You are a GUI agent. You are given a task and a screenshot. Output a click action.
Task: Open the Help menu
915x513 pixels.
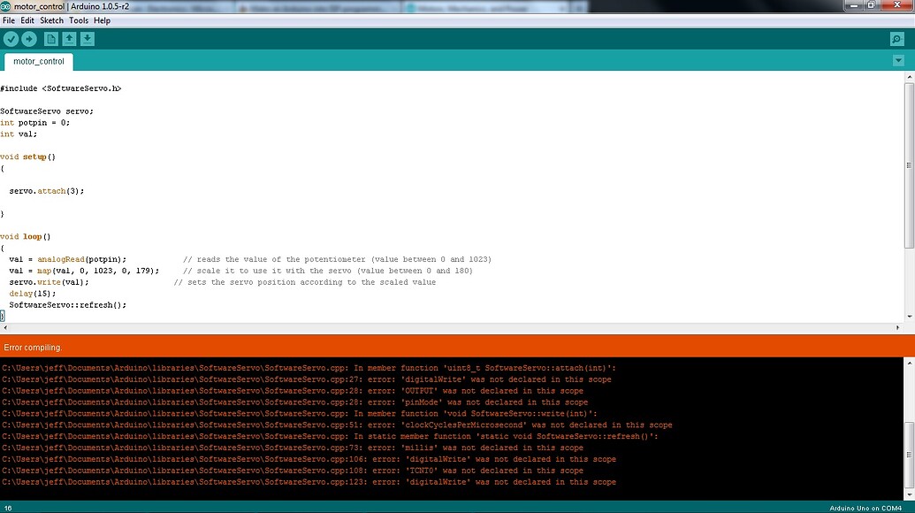pos(101,19)
